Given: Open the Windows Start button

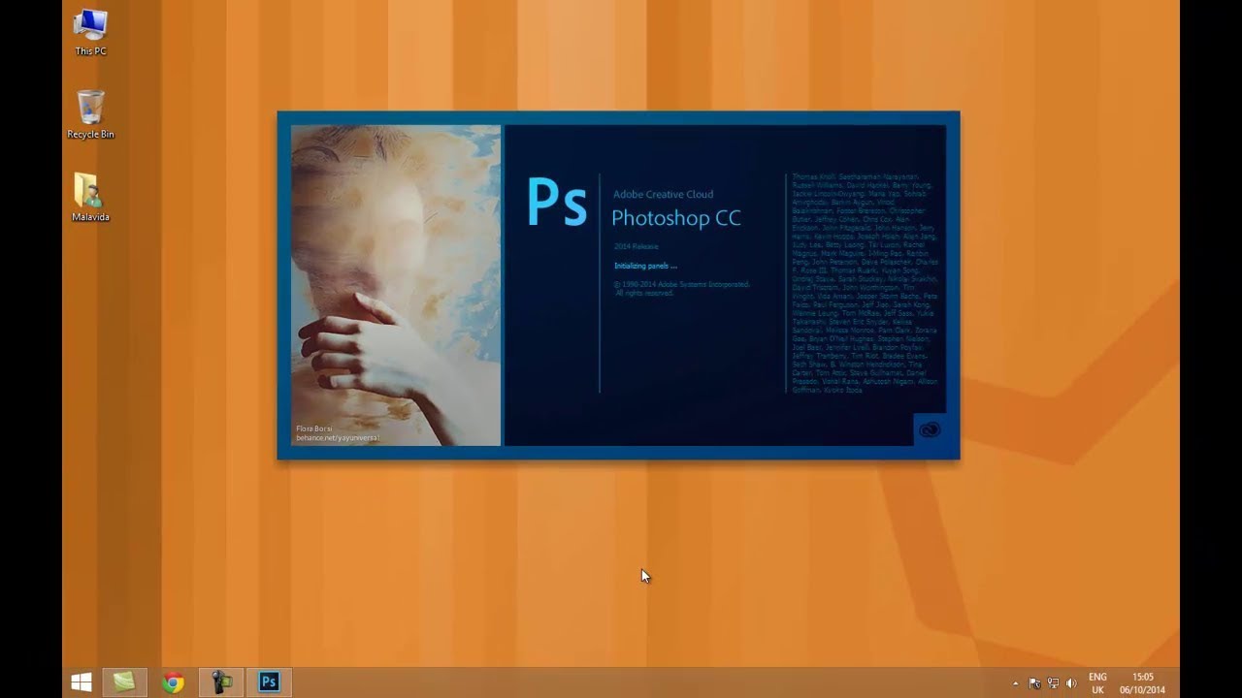Looking at the screenshot, I should click(82, 682).
